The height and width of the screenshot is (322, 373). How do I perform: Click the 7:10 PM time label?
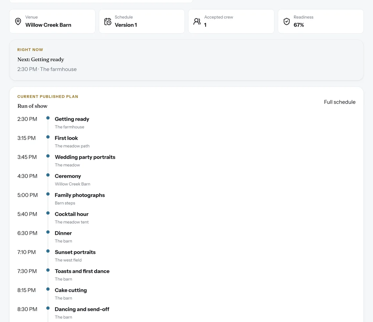(26, 252)
